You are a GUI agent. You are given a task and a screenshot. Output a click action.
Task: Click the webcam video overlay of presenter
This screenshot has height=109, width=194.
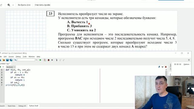point(164,92)
